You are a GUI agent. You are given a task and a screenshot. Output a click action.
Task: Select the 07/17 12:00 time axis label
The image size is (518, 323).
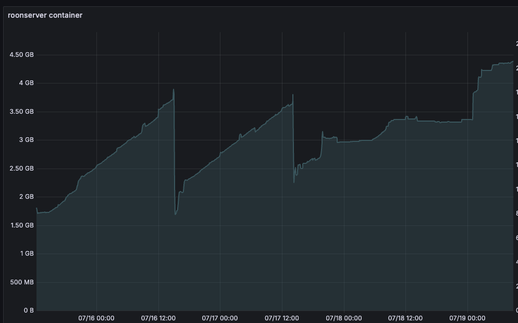pos(282,318)
